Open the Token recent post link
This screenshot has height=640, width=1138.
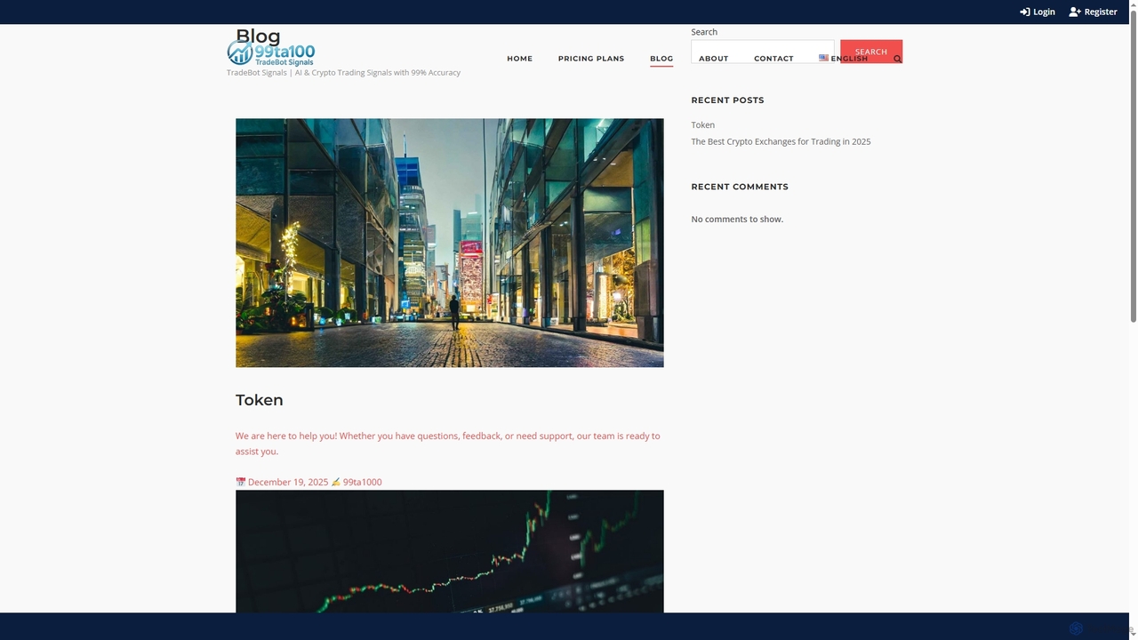tap(702, 125)
